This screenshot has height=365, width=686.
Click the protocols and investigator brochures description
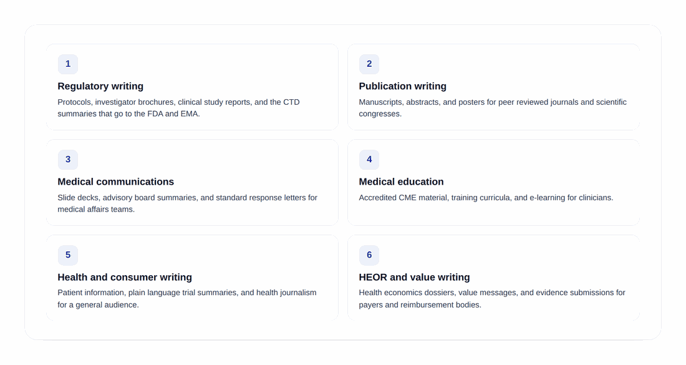(178, 108)
